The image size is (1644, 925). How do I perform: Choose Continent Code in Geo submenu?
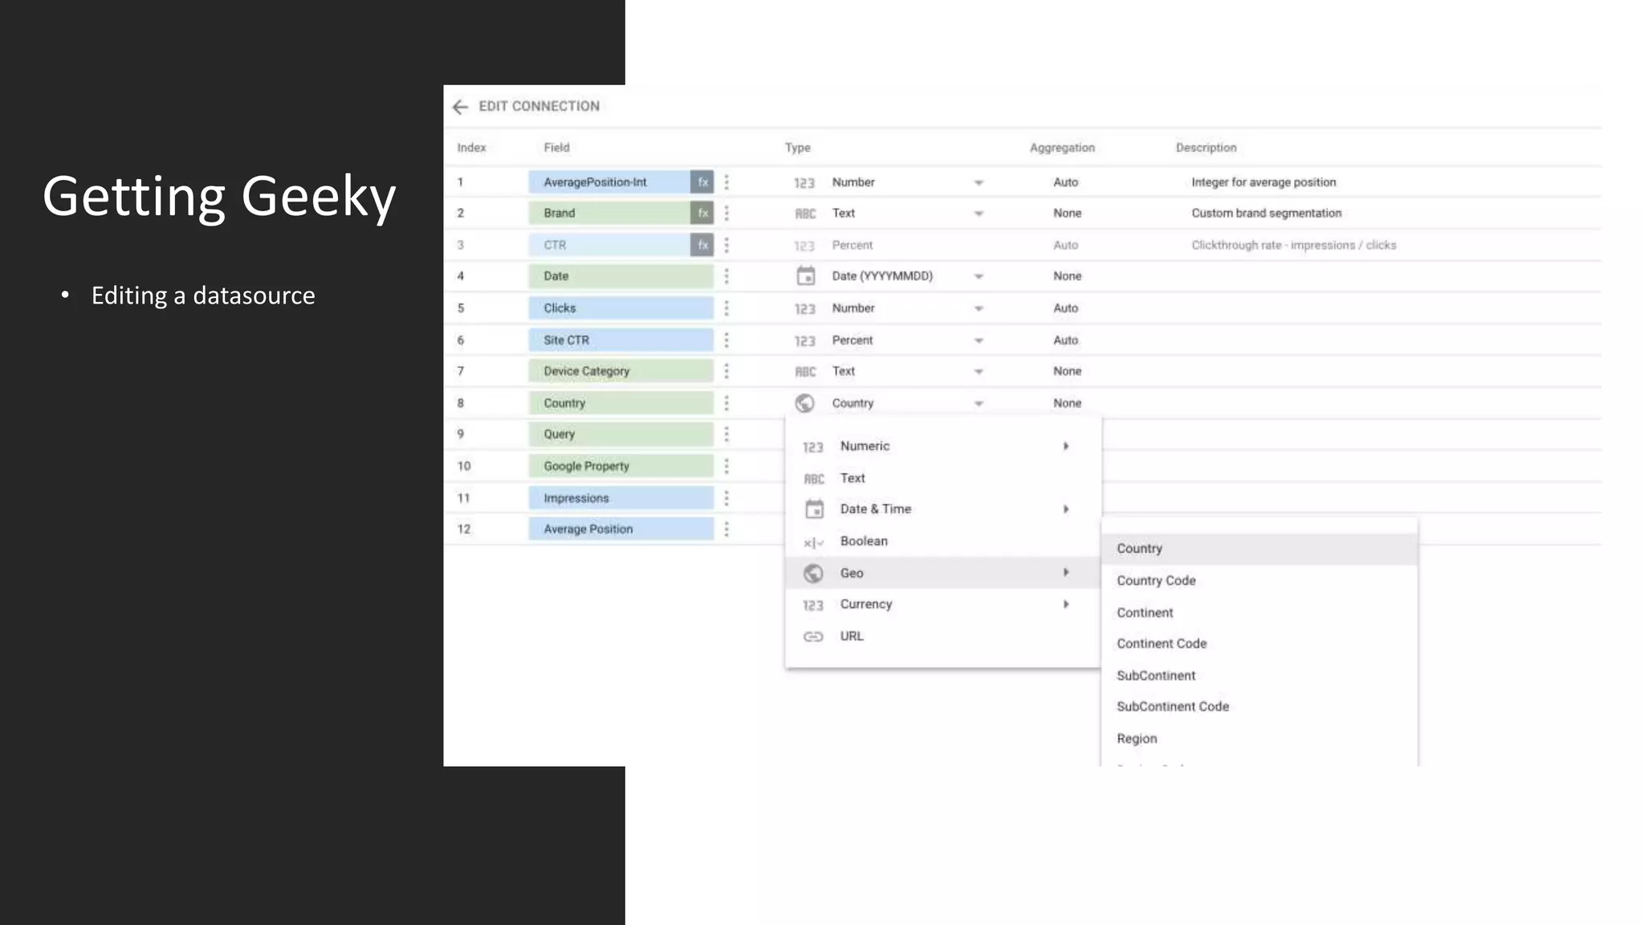(x=1259, y=644)
